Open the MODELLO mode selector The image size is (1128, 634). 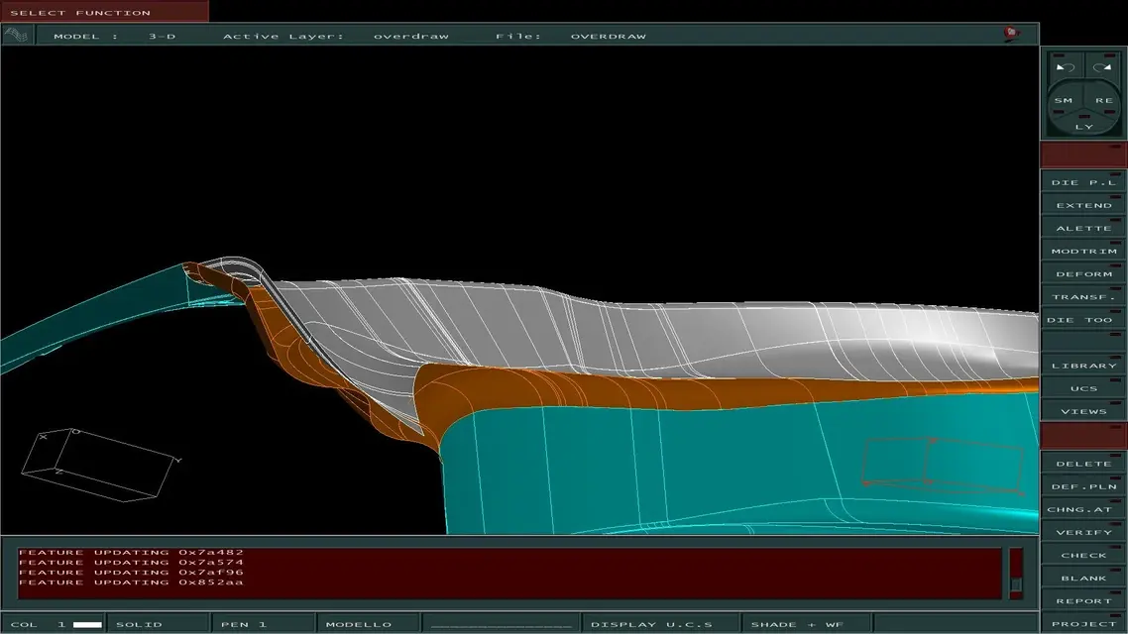coord(368,624)
